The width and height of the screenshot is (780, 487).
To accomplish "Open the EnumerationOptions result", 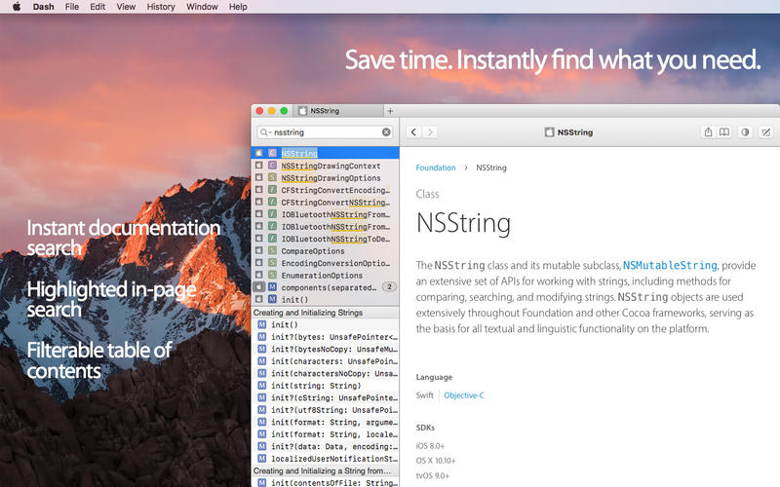I will coord(326,276).
